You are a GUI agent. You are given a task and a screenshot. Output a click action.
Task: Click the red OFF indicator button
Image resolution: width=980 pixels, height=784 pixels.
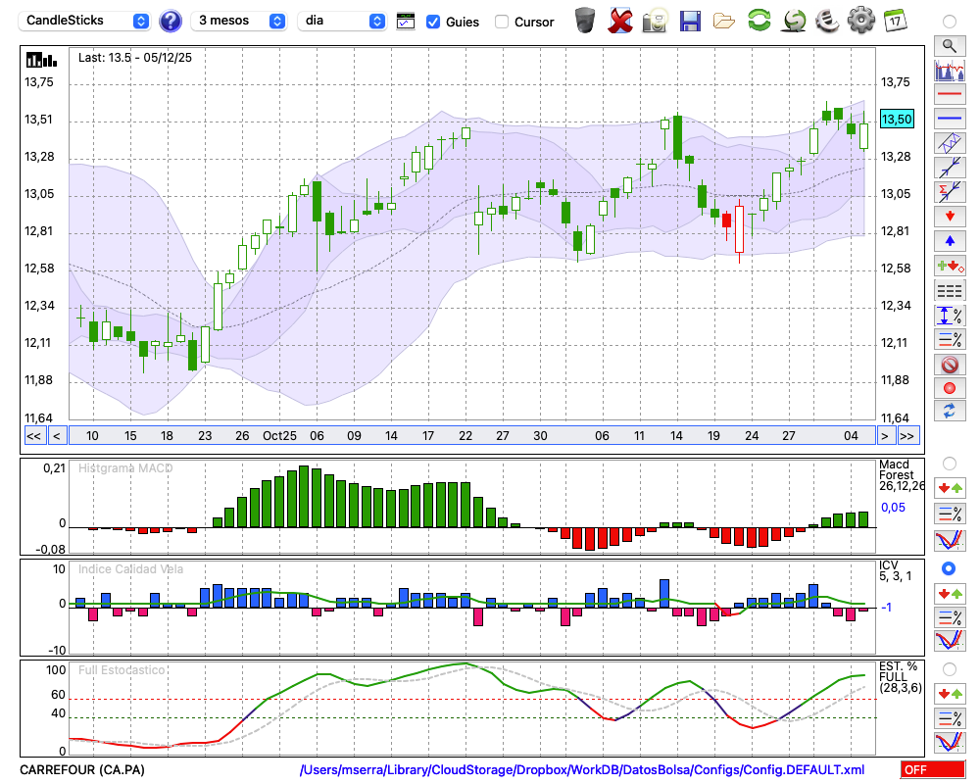(x=932, y=770)
